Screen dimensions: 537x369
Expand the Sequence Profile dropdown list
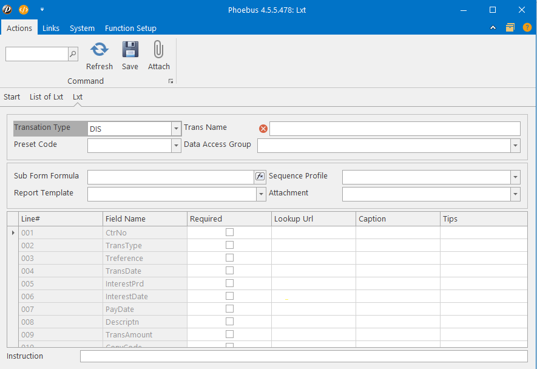tap(515, 177)
